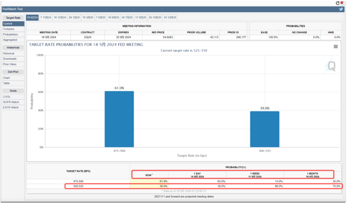
Task: Open the Prior Hikes sidebar item
Action: [13, 64]
